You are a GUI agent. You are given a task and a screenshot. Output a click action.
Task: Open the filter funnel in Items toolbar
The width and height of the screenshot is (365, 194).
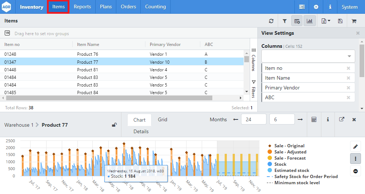pos(285,21)
